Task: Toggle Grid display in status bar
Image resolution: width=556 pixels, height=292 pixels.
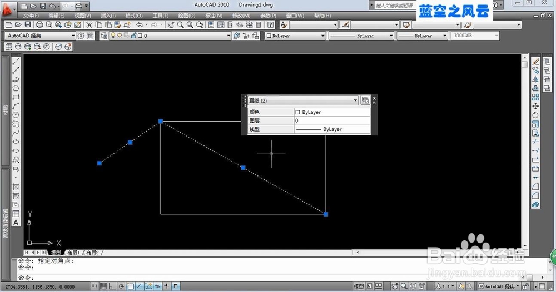Action: click(x=103, y=286)
